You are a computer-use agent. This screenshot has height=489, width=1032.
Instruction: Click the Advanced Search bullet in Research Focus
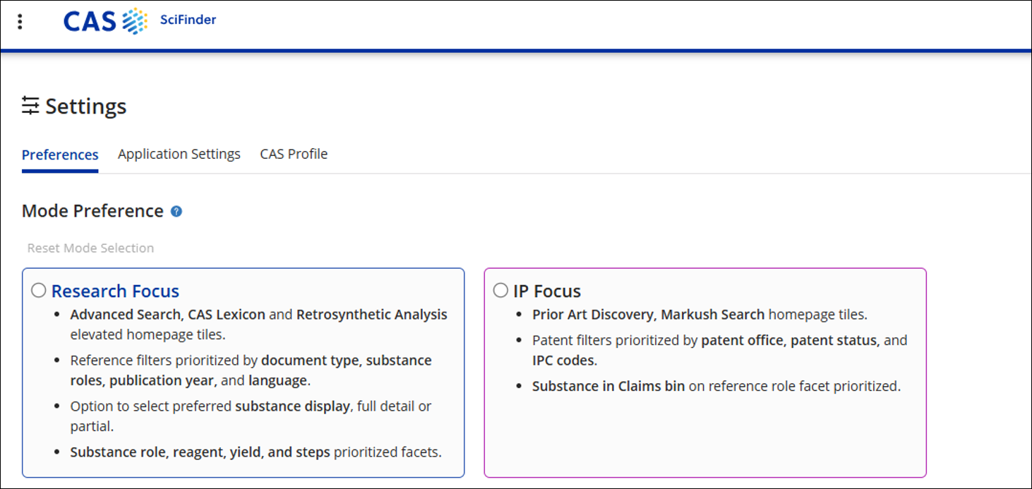[x=258, y=325]
